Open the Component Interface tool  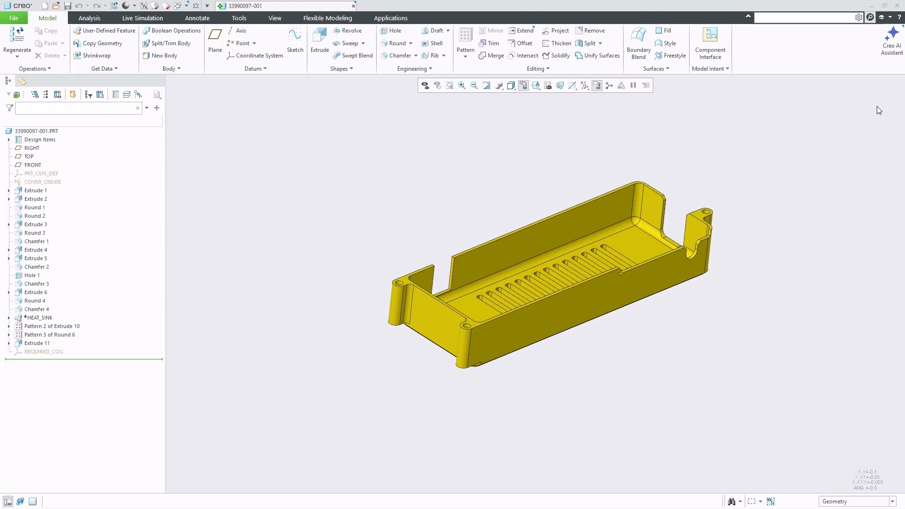[710, 43]
